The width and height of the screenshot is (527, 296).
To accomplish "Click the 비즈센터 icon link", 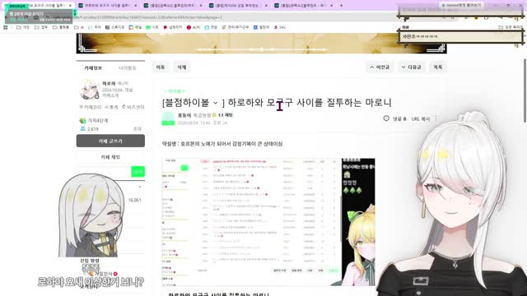I will pos(133,107).
